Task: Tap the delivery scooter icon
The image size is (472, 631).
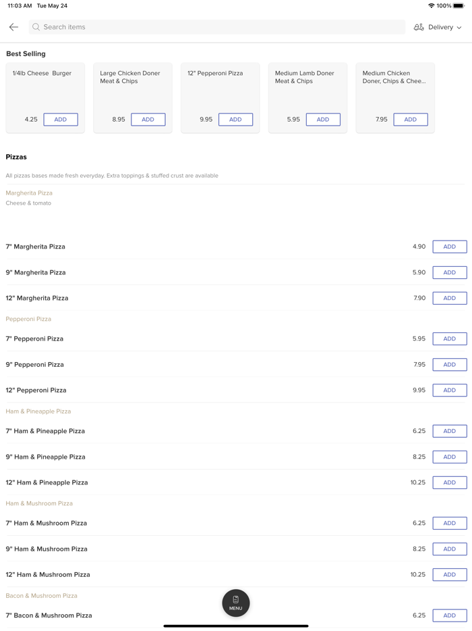Action: point(419,27)
